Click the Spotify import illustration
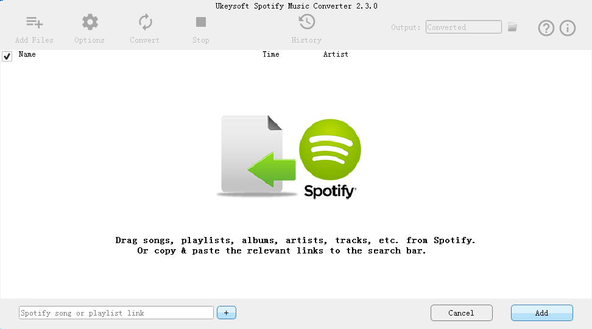This screenshot has height=329, width=592. point(289,157)
